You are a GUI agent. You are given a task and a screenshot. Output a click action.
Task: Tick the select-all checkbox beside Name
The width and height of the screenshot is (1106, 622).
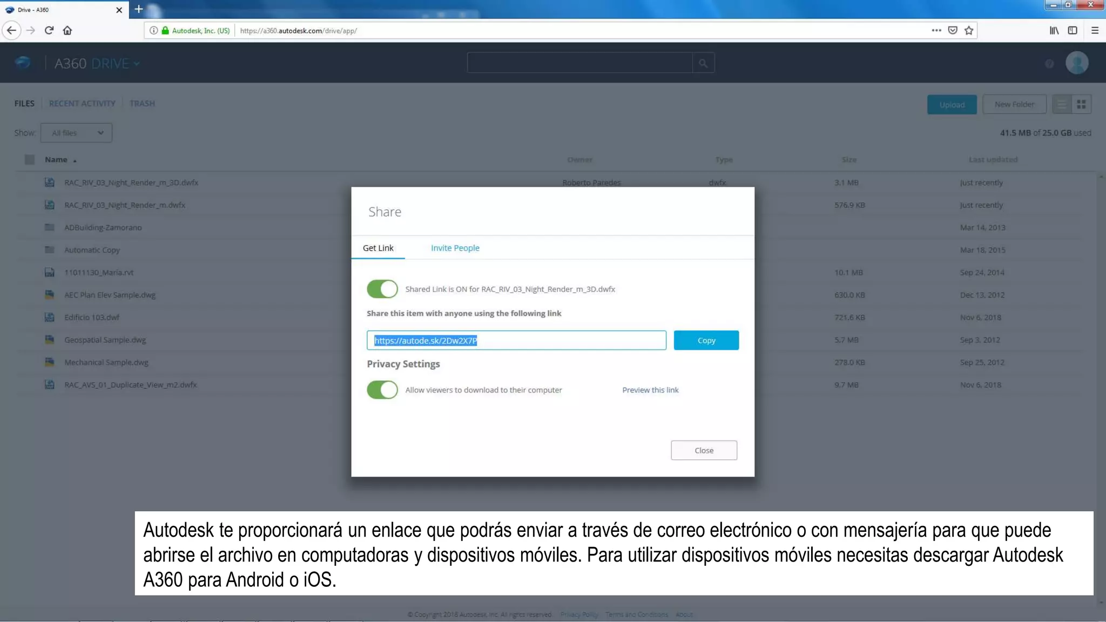coord(30,159)
